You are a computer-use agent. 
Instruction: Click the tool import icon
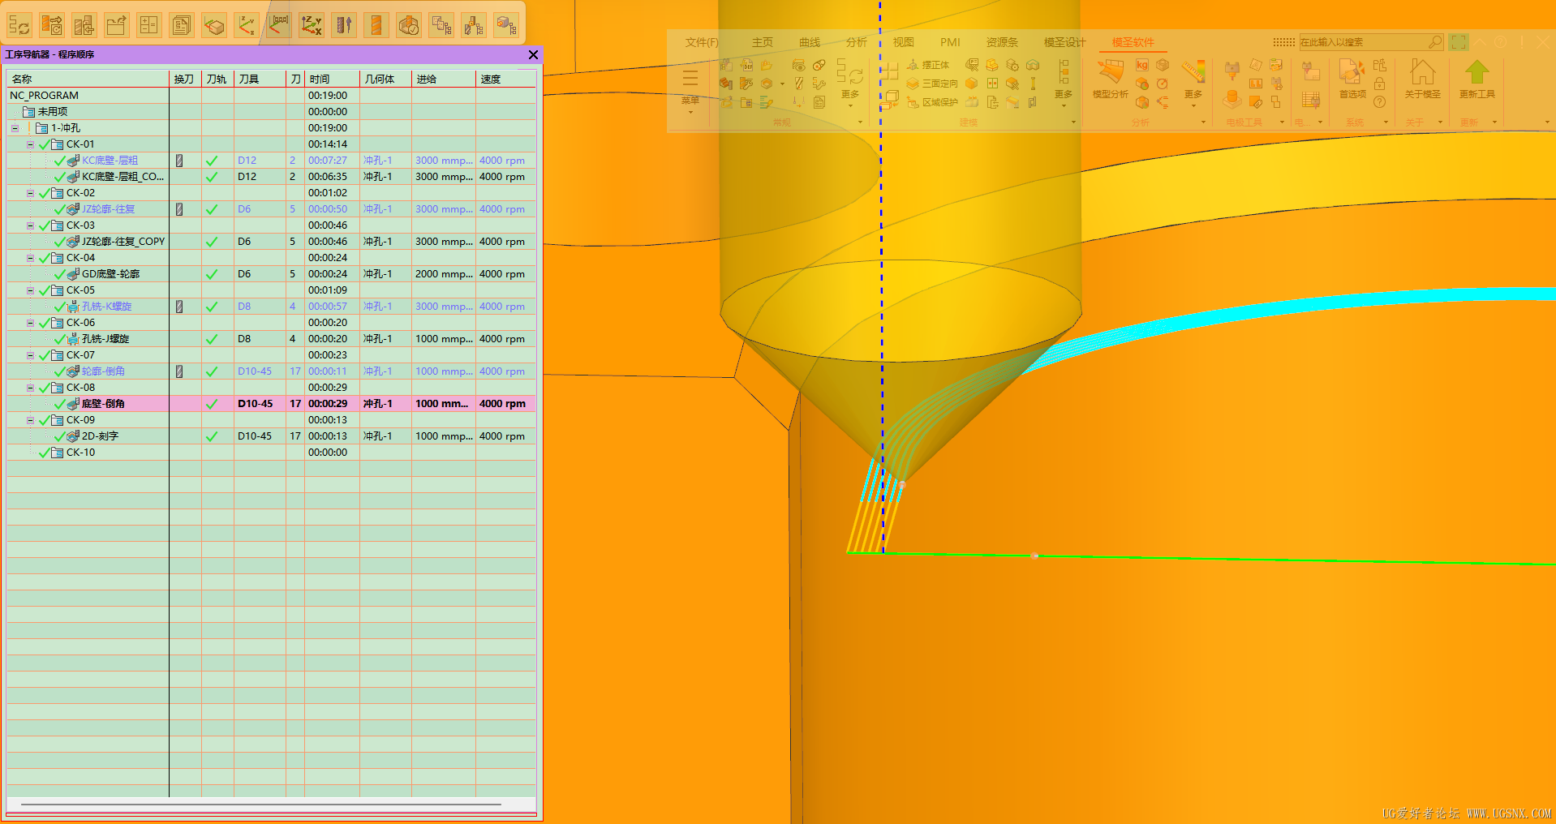click(x=84, y=25)
